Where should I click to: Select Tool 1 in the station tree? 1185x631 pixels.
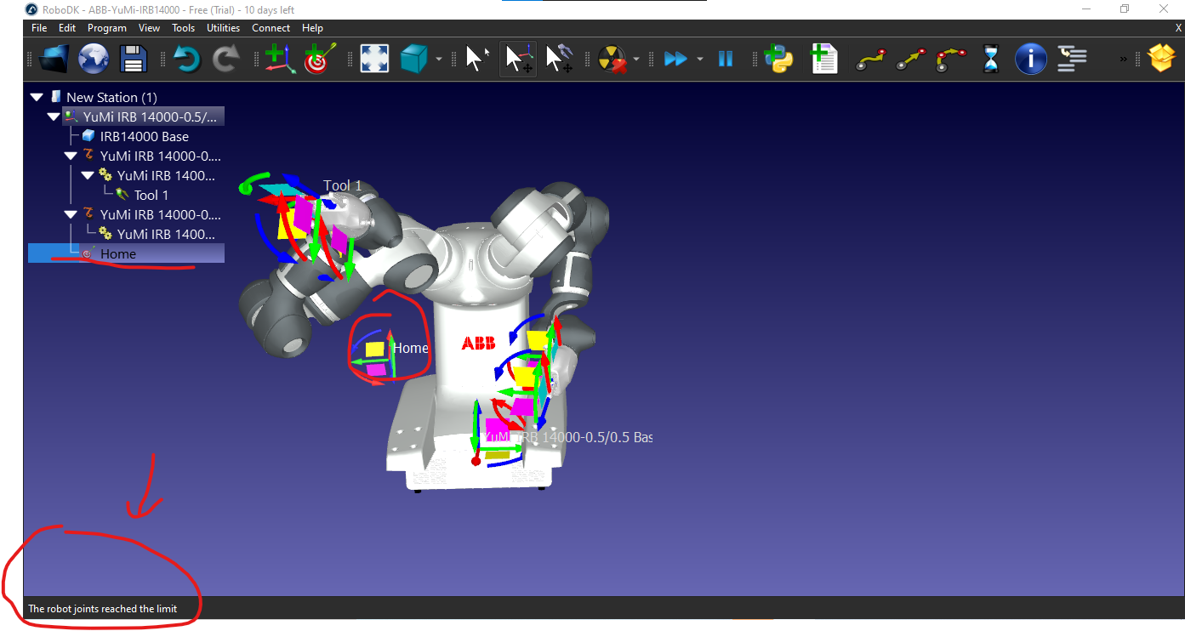(x=151, y=195)
